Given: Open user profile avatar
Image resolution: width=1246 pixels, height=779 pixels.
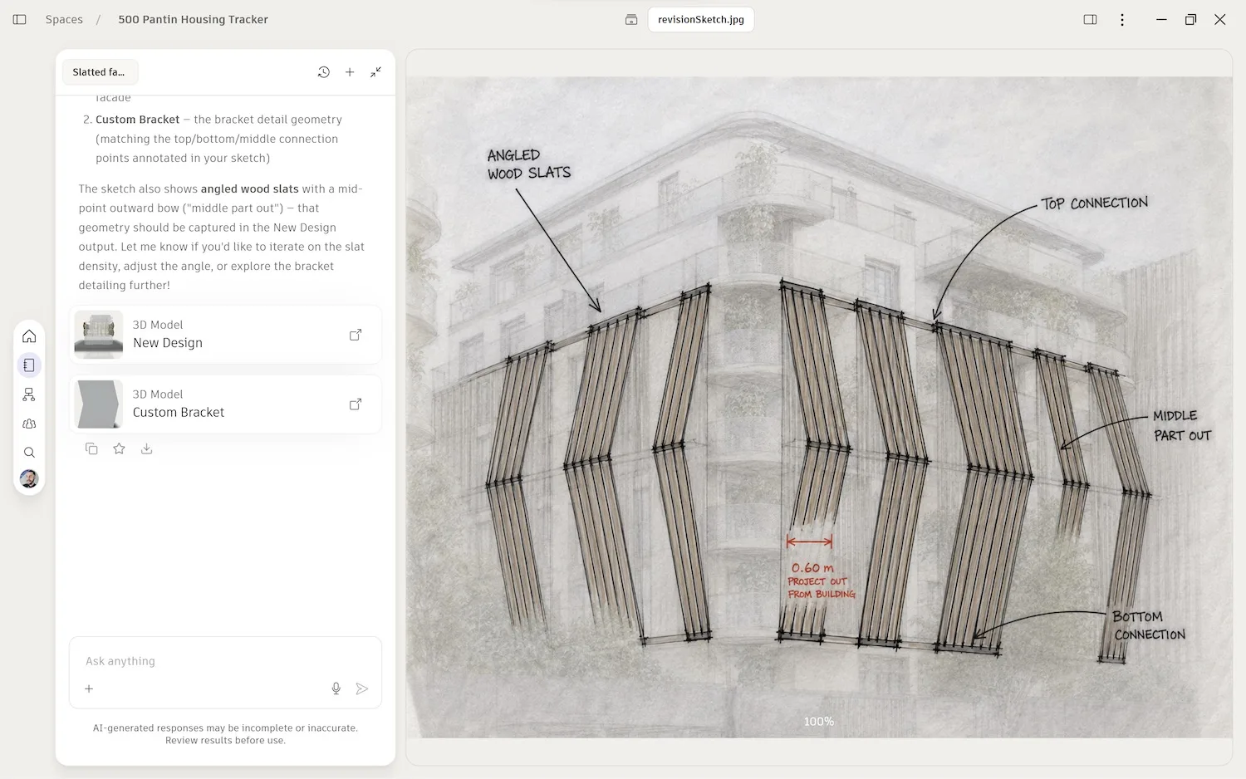Looking at the screenshot, I should (x=29, y=479).
